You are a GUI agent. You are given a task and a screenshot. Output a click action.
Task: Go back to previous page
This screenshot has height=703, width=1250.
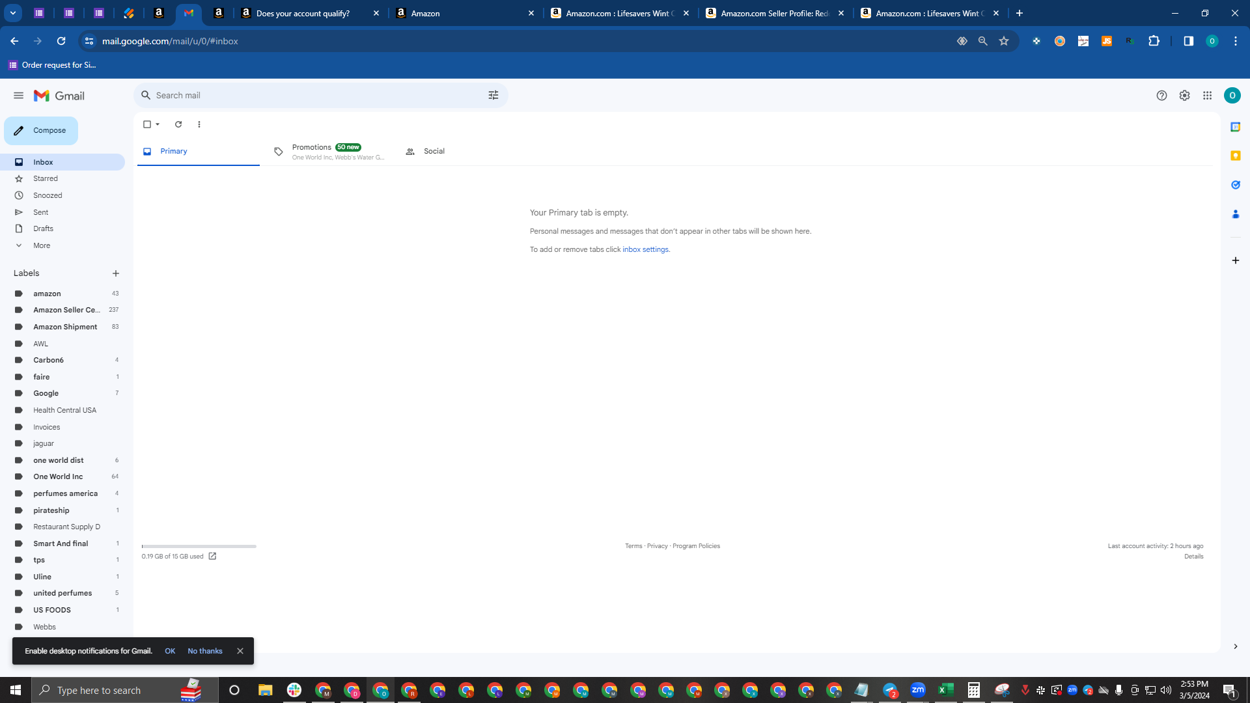click(14, 41)
